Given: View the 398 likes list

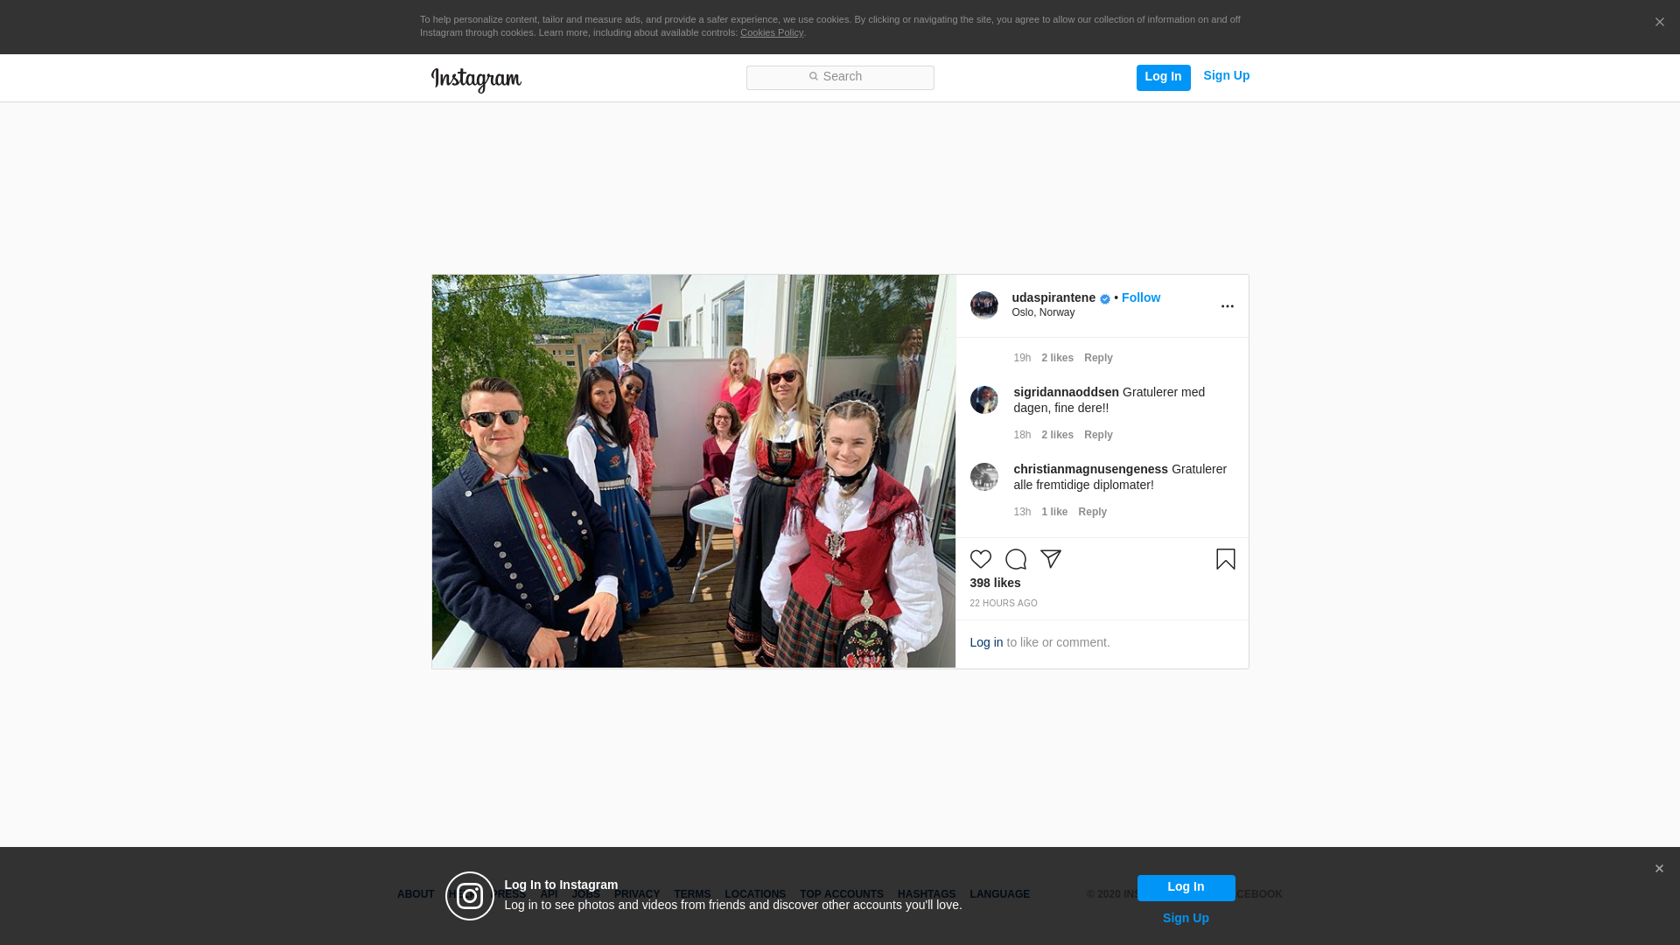Looking at the screenshot, I should click(995, 583).
